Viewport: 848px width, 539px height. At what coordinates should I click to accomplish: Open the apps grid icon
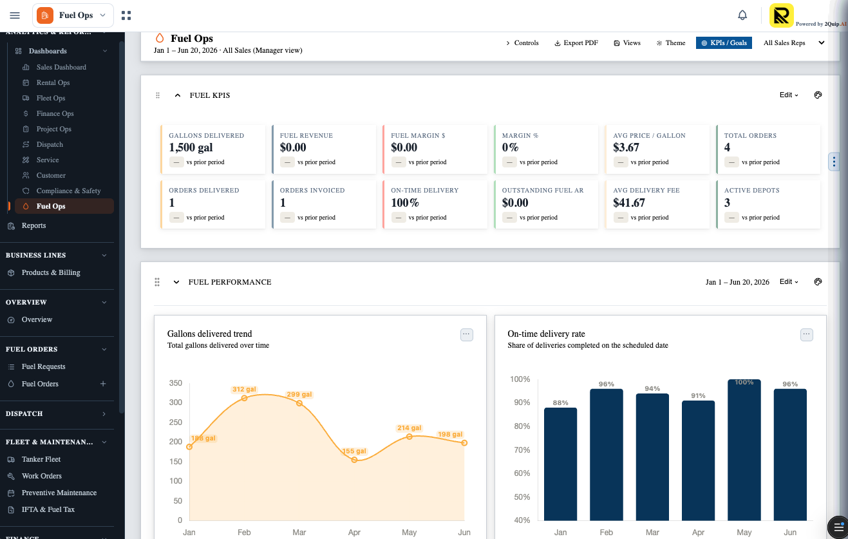(126, 15)
